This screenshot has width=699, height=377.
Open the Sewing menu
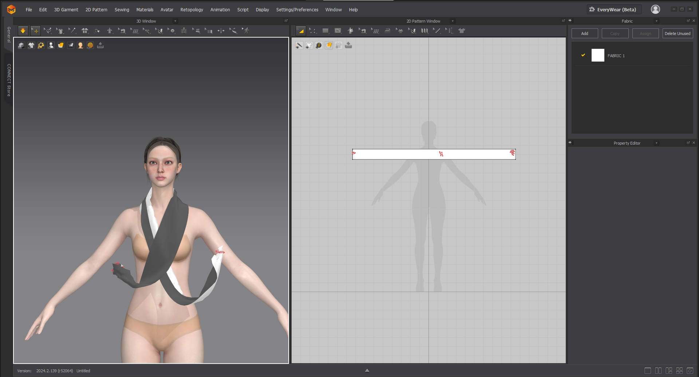pyautogui.click(x=122, y=10)
